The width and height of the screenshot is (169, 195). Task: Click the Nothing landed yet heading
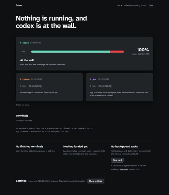pos(76,147)
